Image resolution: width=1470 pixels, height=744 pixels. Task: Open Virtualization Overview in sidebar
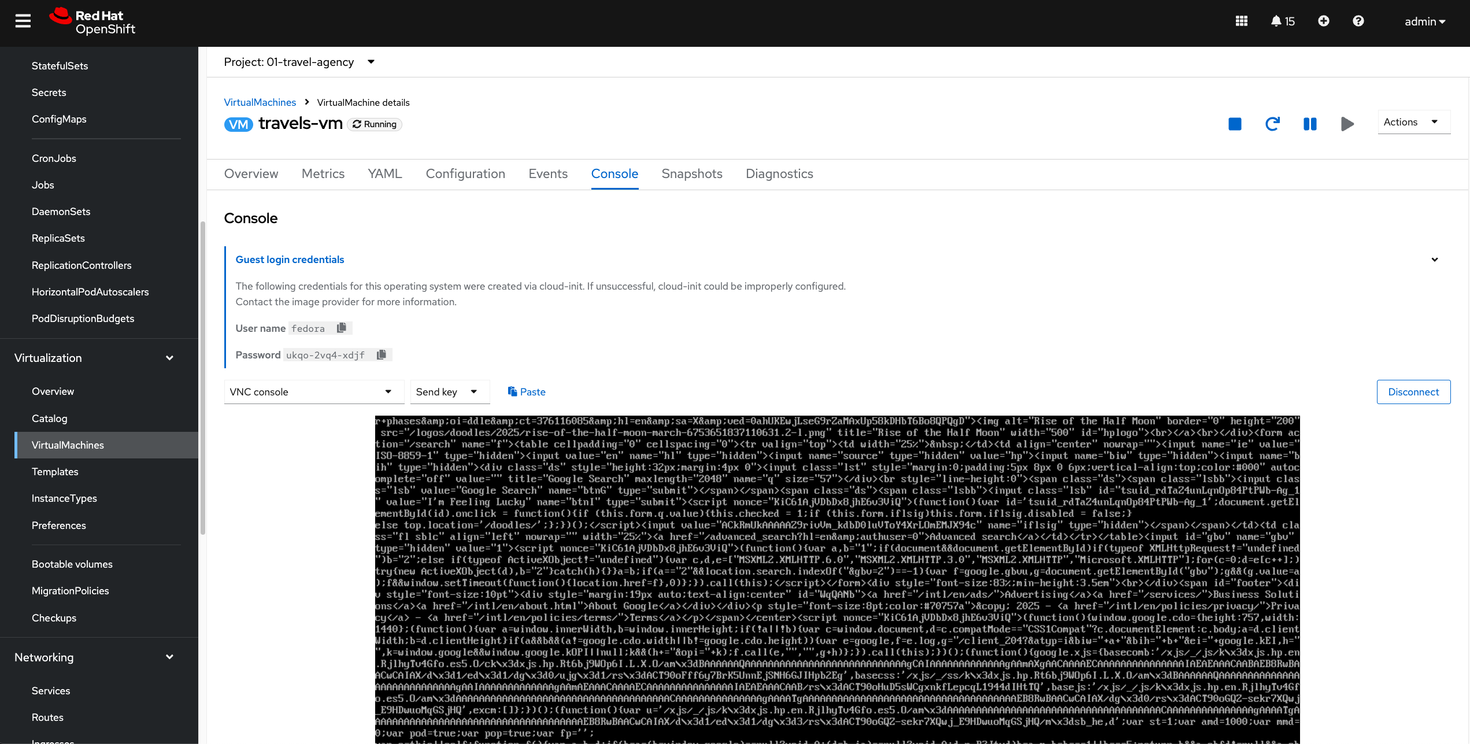pyautogui.click(x=53, y=391)
